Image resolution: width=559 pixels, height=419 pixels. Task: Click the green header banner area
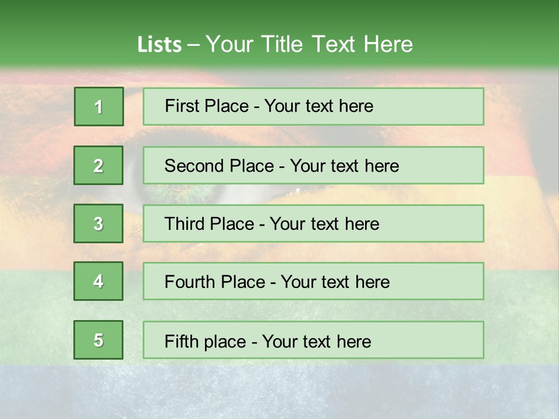click(279, 33)
